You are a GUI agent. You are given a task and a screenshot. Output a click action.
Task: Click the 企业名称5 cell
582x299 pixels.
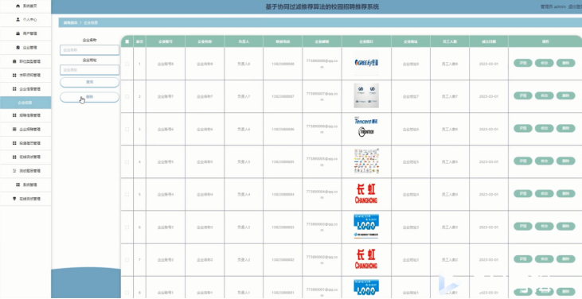(205, 162)
